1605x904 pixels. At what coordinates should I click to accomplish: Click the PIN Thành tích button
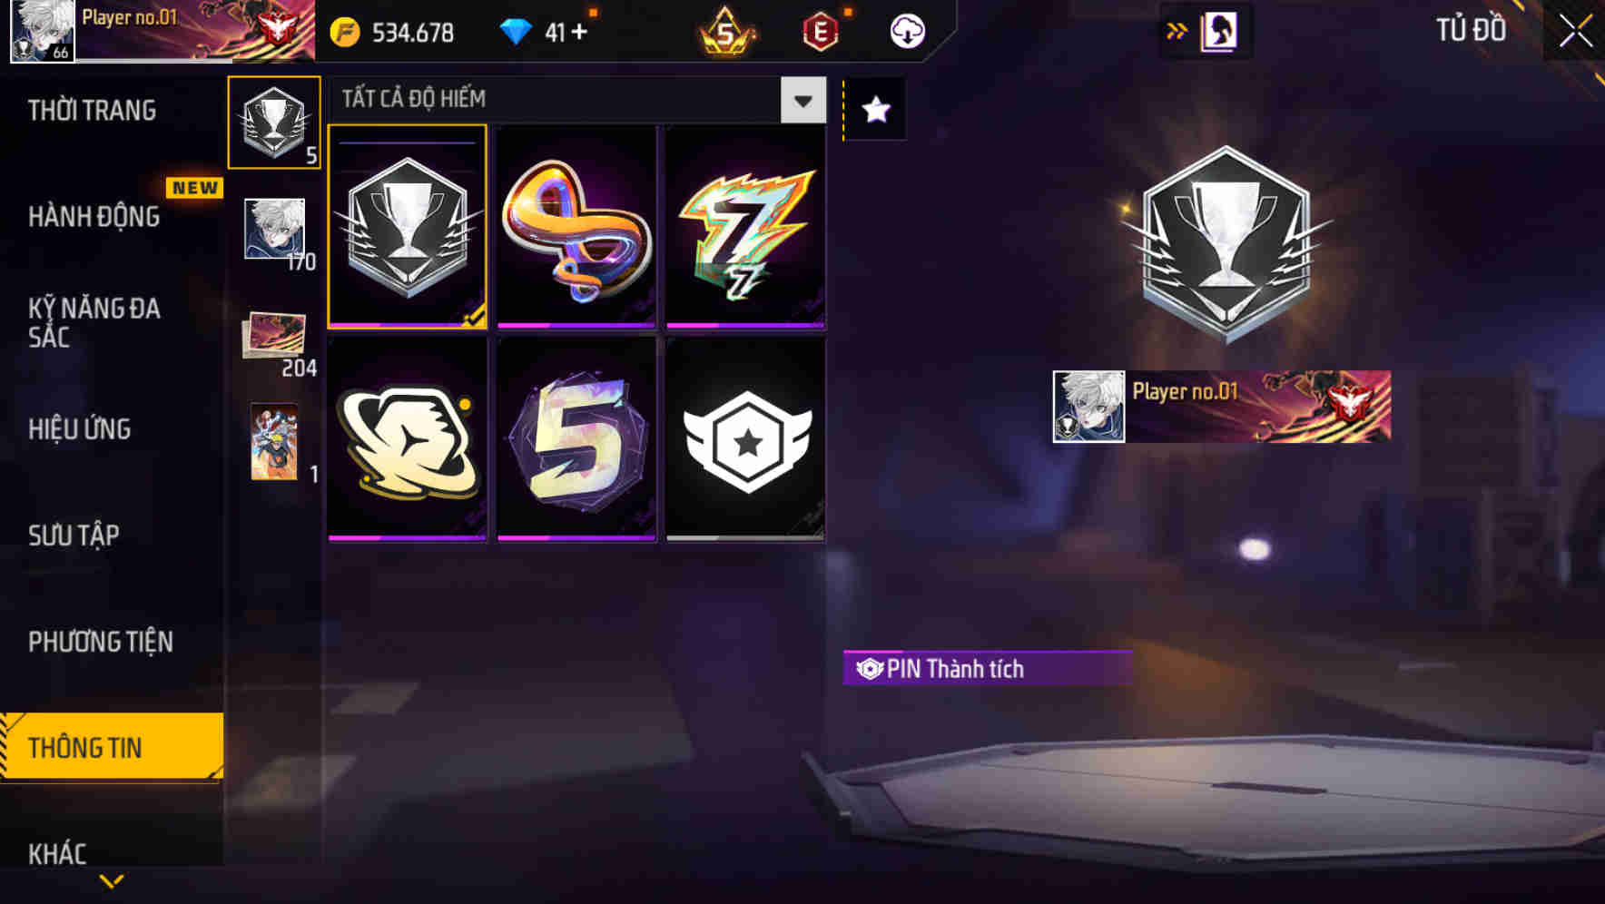coord(987,669)
